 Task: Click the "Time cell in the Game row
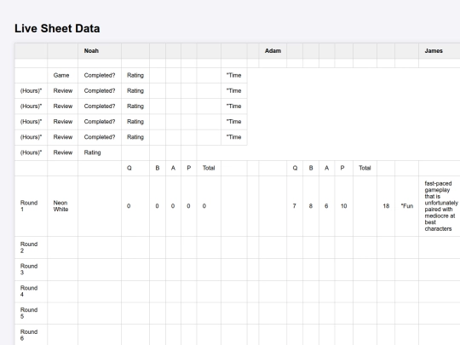coord(233,76)
